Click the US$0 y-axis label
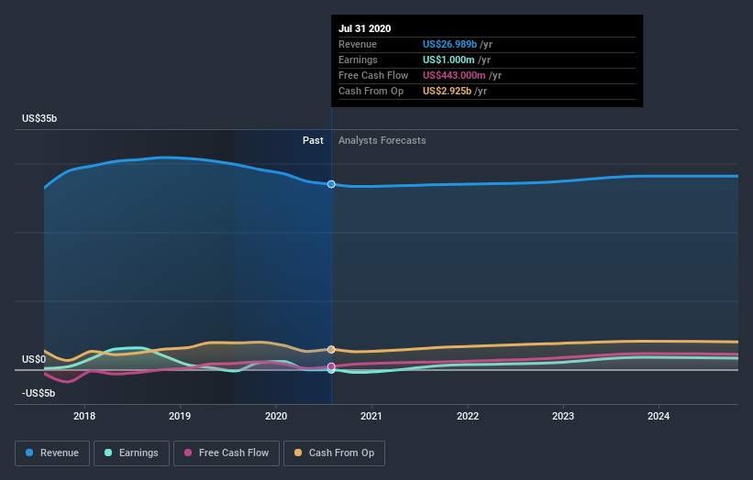The width and height of the screenshot is (753, 480). [x=34, y=359]
